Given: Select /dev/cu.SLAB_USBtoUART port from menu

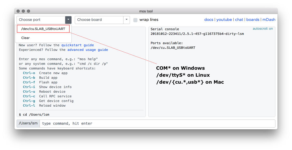Looking at the screenshot, I should [x=43, y=29].
